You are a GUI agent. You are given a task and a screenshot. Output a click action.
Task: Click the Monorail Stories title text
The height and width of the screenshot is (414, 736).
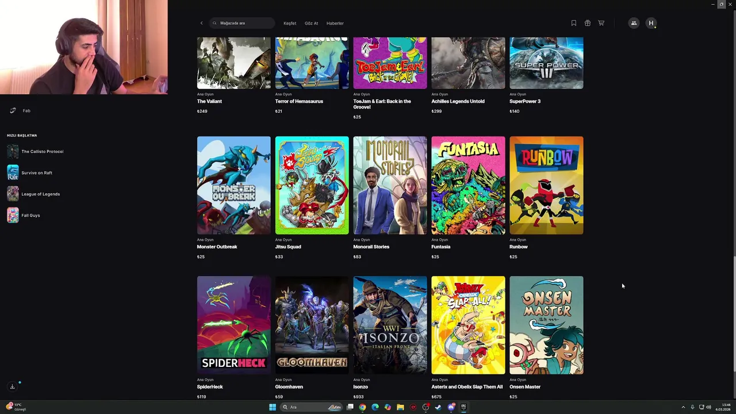[x=371, y=247]
